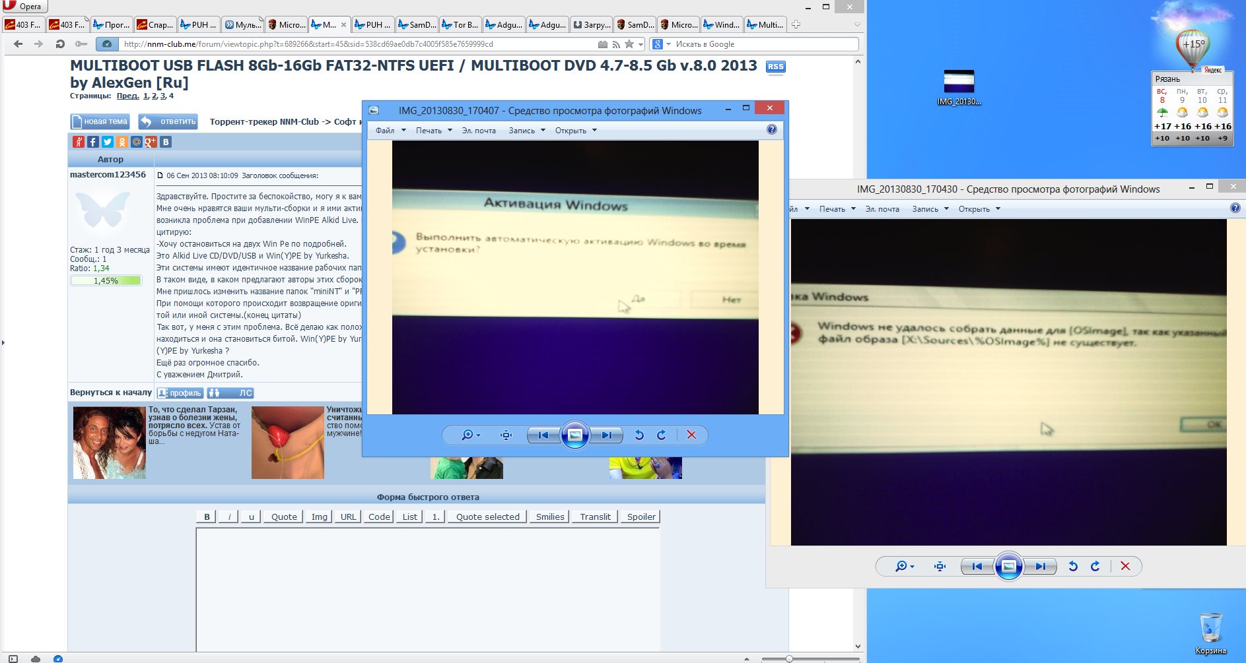Switch to the "Tor B..." browser tab
Viewport: 1246px width, 663px height.
coord(460,25)
